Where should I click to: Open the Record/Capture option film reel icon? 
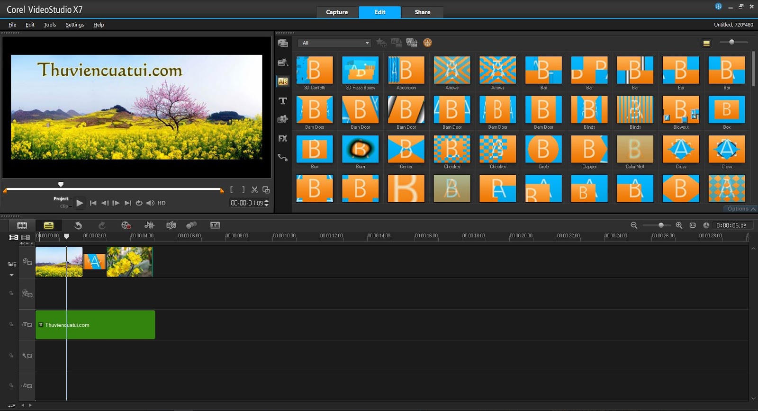point(126,225)
